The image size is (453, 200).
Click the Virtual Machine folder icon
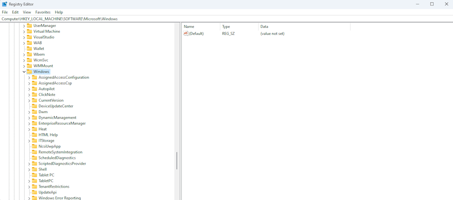29,31
